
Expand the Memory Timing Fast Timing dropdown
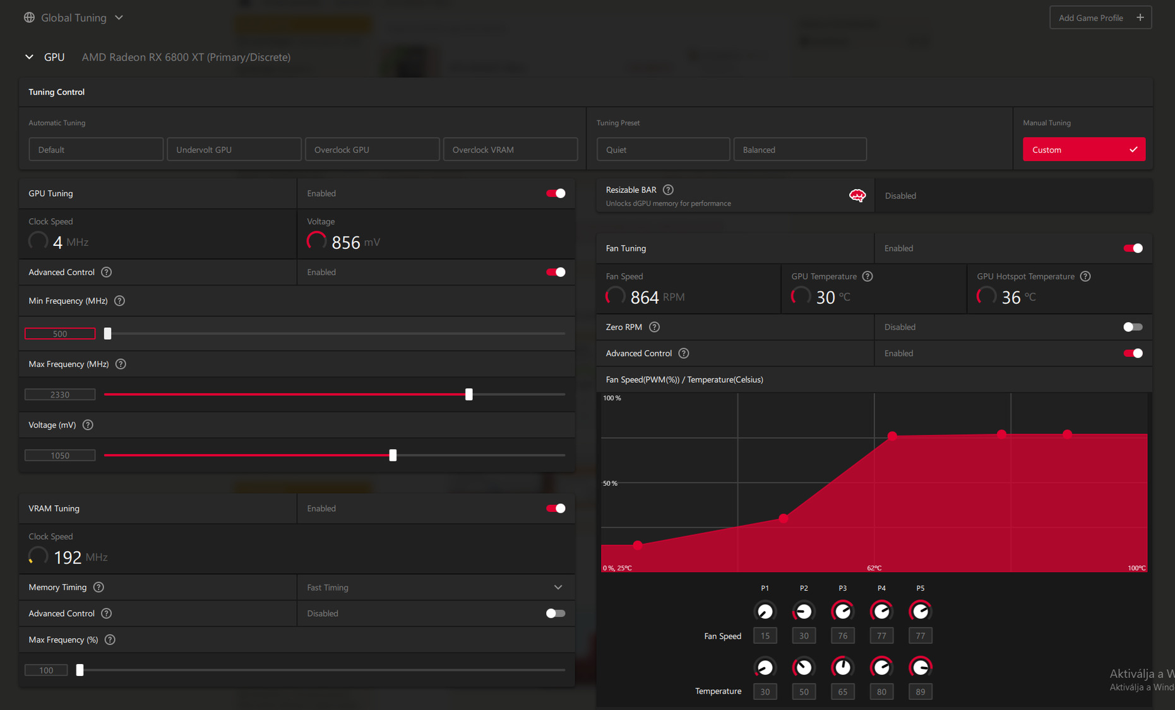click(436, 587)
